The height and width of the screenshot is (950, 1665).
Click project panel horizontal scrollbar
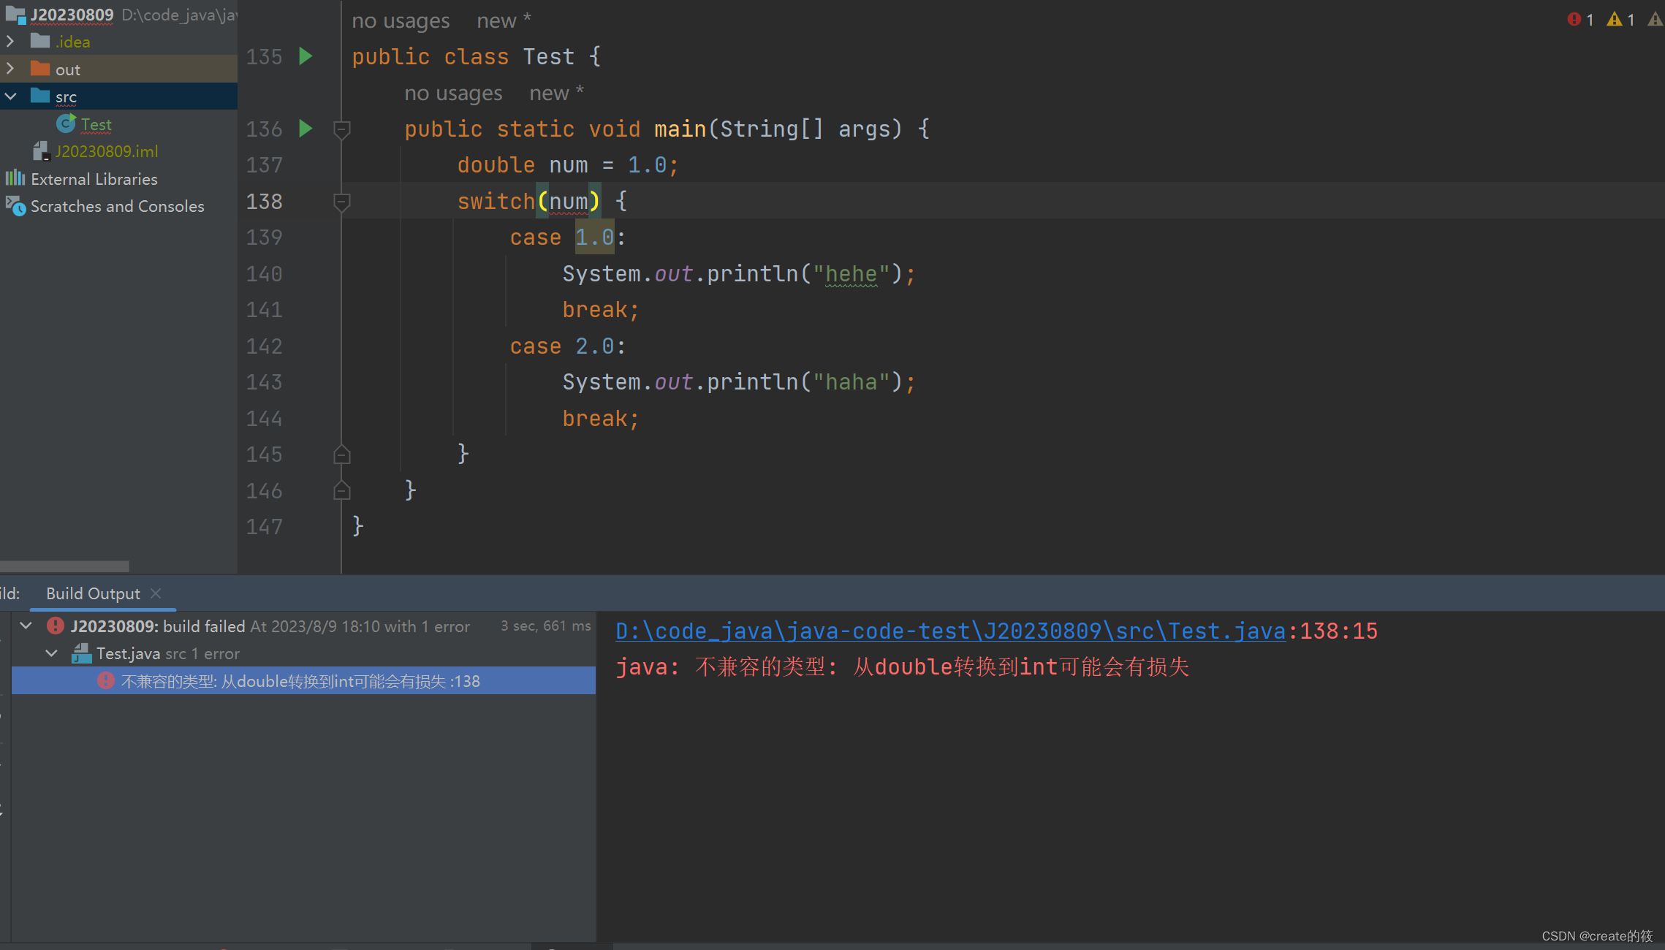point(64,566)
